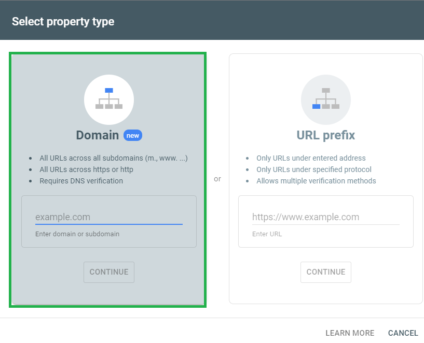Screen dimensions: 424x343
Task: Click the blue 'new' badge beside Domain
Action: pyautogui.click(x=133, y=135)
